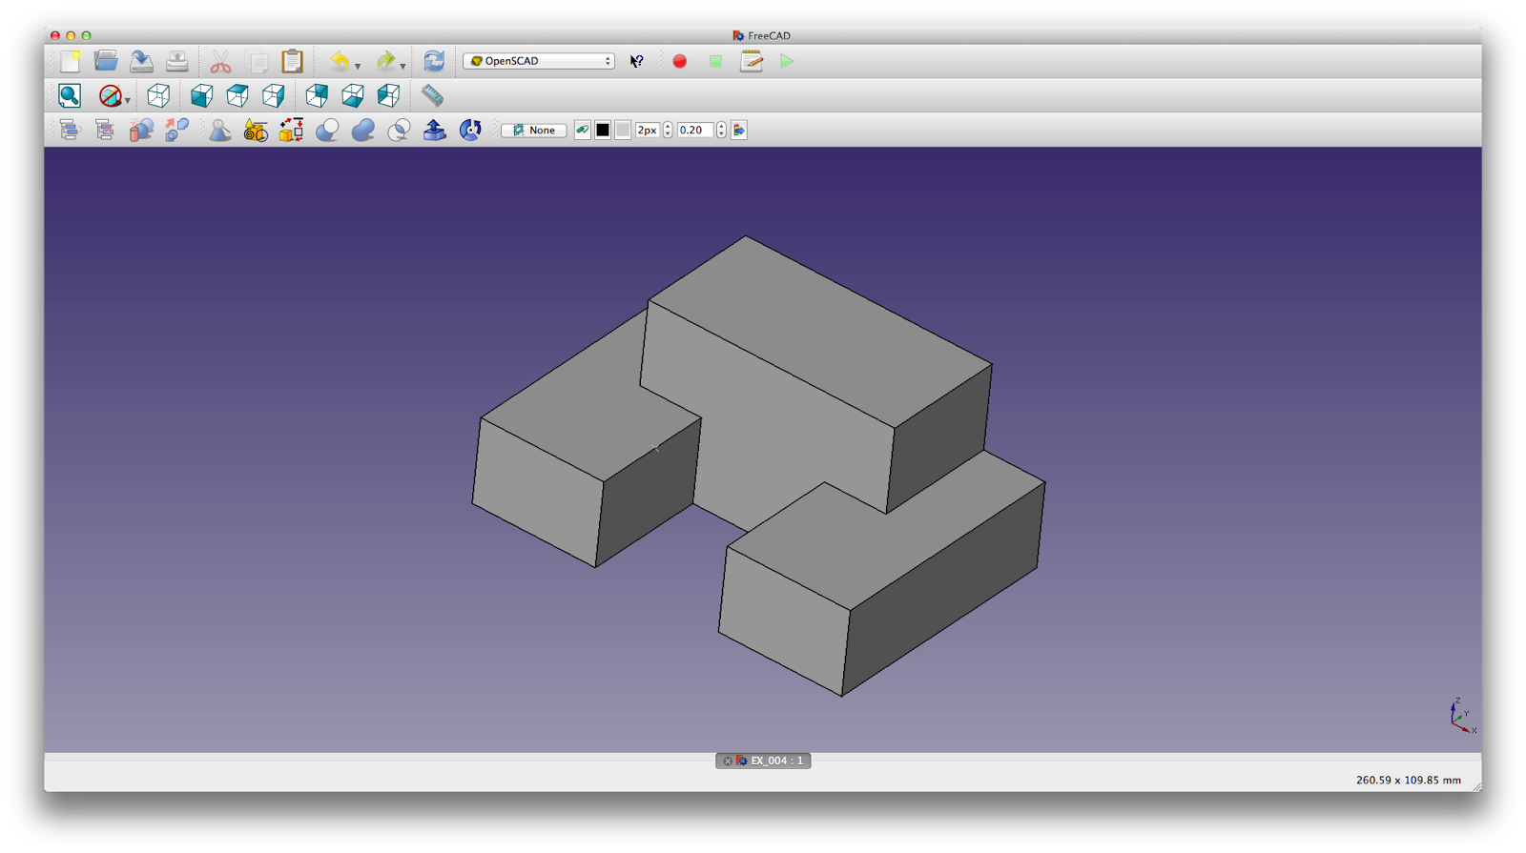Create a new document
The width and height of the screenshot is (1526, 853).
[70, 62]
